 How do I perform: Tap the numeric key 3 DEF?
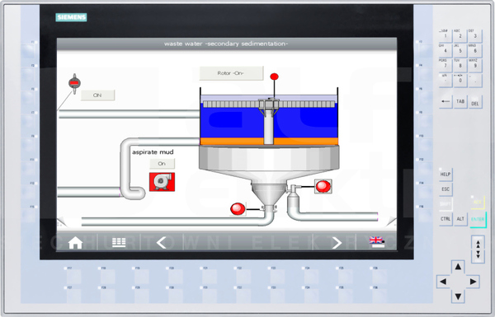[475, 35]
